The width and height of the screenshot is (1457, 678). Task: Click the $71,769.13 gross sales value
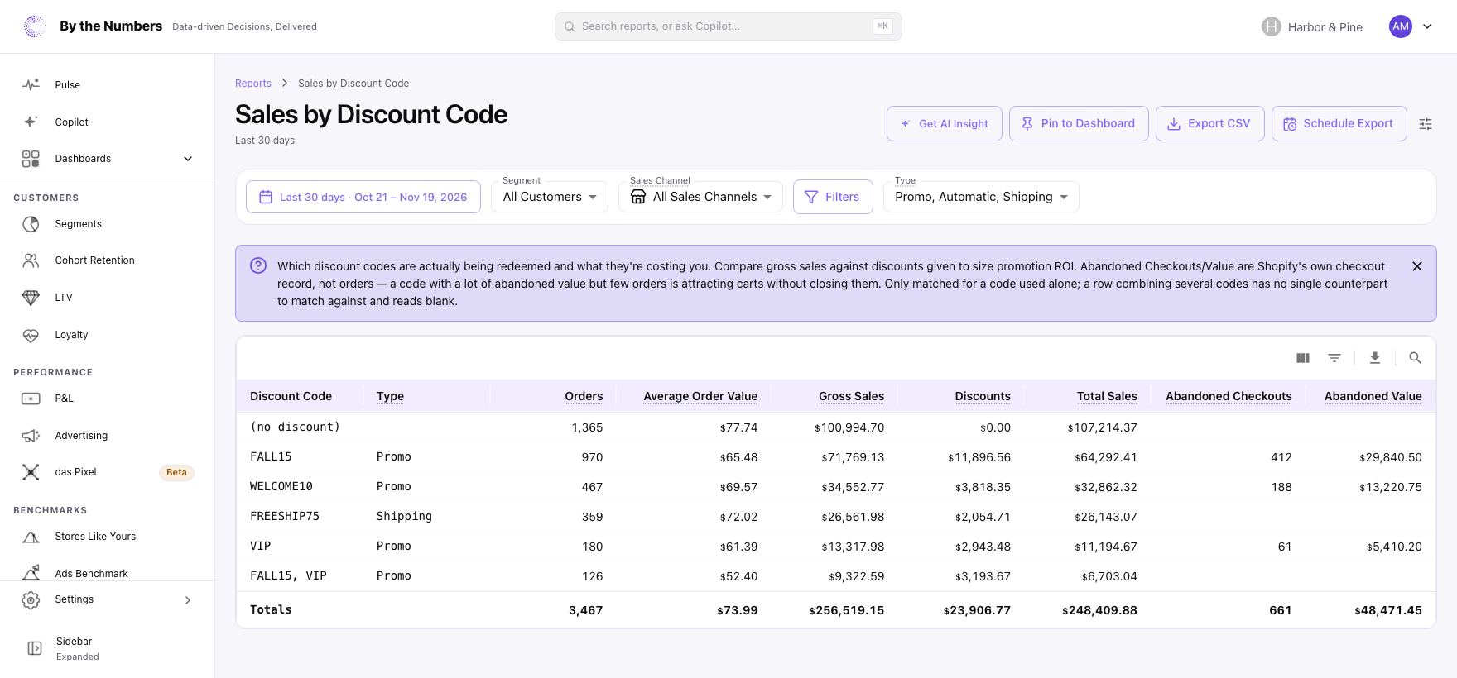(853, 457)
